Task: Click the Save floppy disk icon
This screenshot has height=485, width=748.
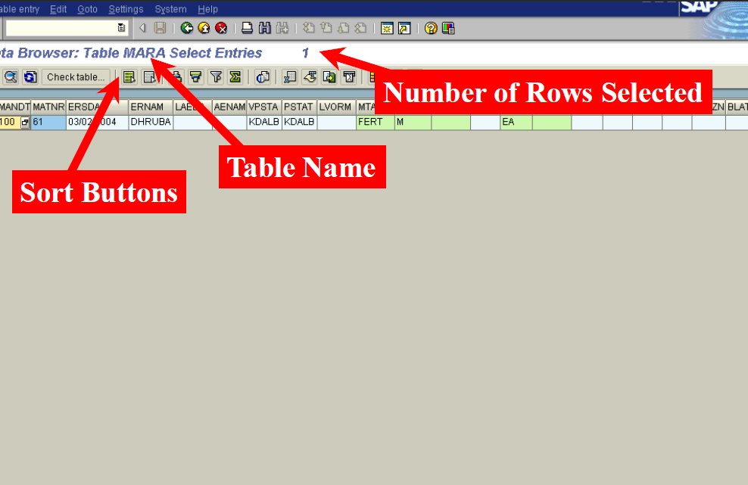Action: tap(161, 28)
